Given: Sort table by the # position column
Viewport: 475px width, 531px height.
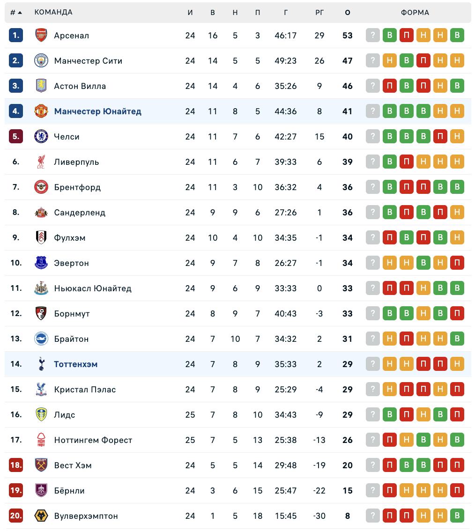Looking at the screenshot, I should point(16,13).
